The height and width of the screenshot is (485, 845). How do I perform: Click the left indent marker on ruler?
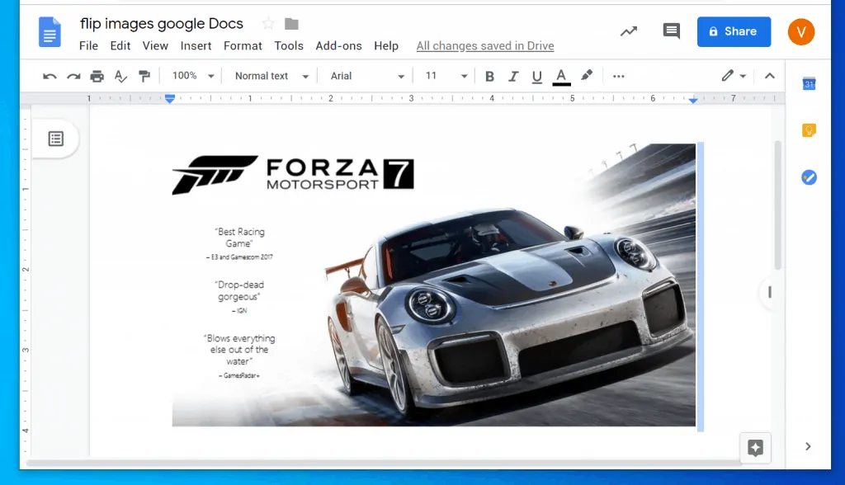[x=170, y=99]
